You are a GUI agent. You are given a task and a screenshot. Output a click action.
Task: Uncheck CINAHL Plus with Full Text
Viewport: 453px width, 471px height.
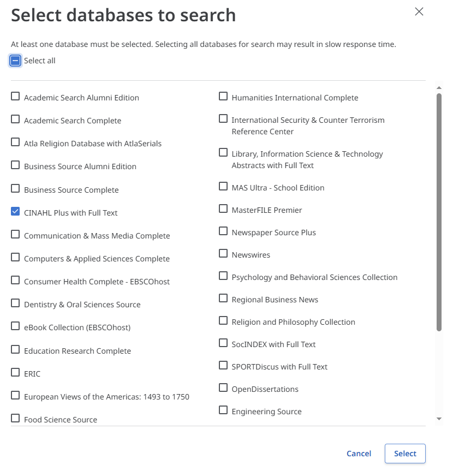tap(15, 212)
